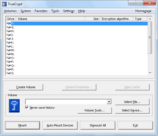The height and width of the screenshot is (136, 158).
Task: Click inside the volume path input field
Action: pos(66,102)
